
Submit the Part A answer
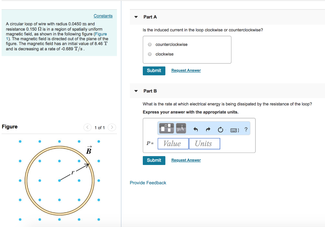coord(154,71)
